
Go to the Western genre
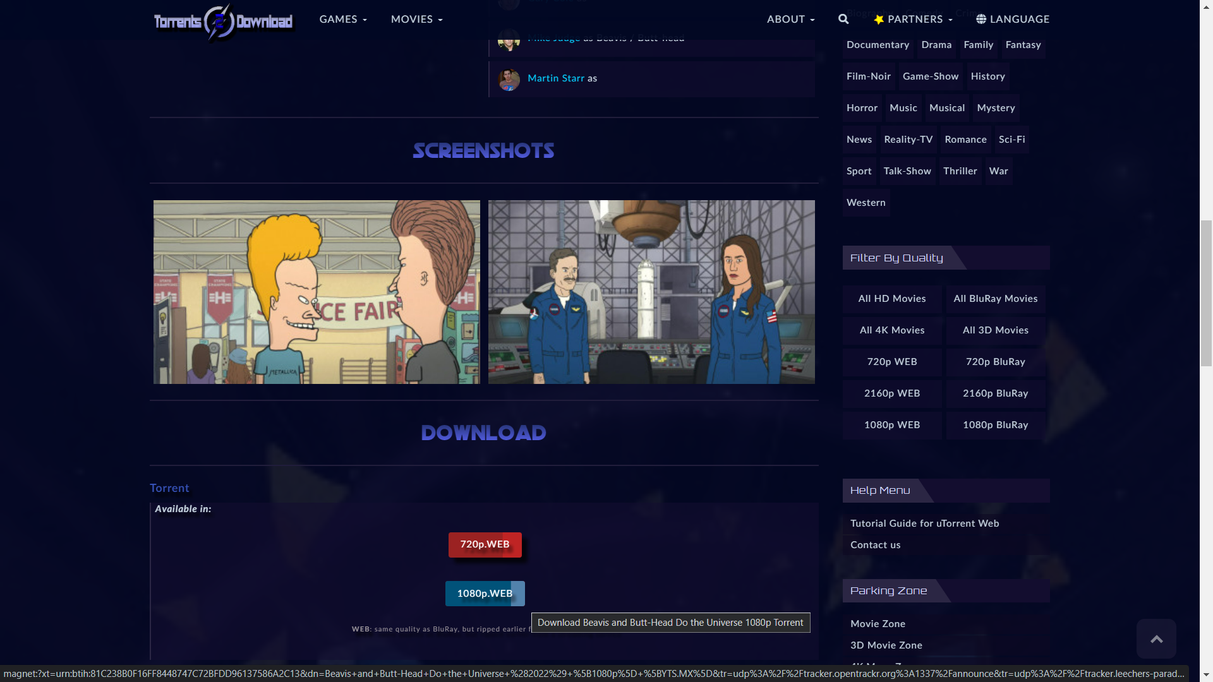(x=866, y=203)
